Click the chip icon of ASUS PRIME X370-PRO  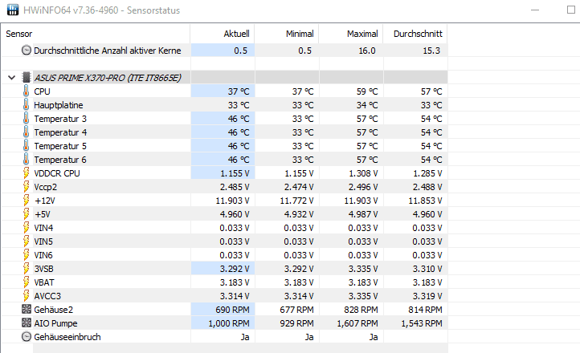point(27,78)
